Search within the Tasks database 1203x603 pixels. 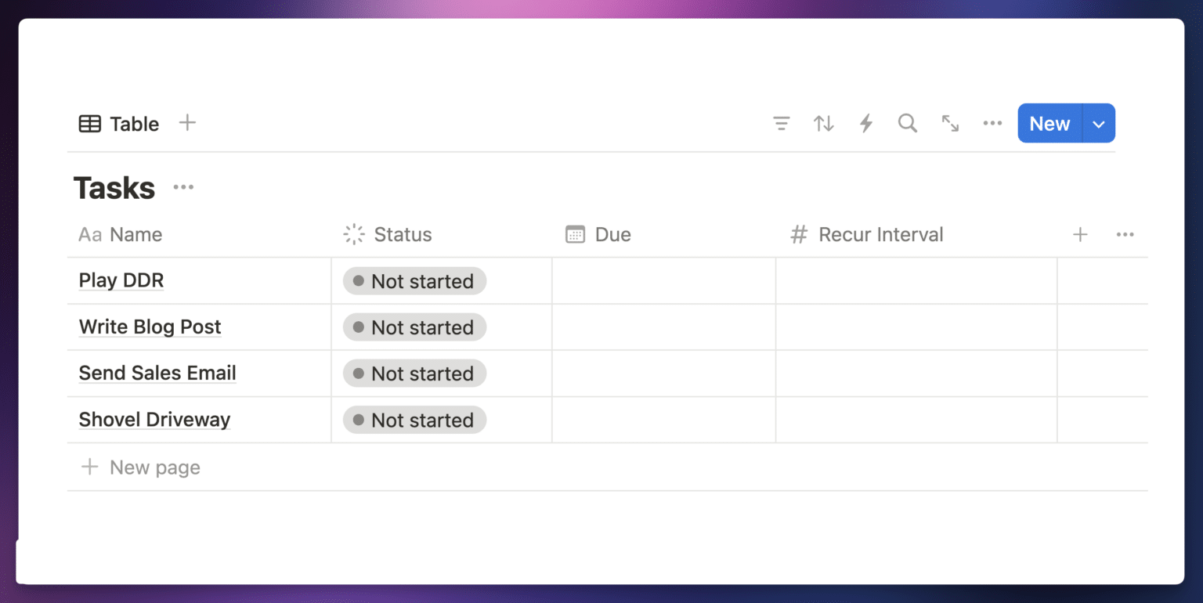click(907, 123)
